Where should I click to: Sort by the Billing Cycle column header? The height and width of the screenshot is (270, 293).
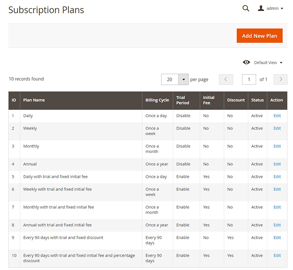(157, 100)
